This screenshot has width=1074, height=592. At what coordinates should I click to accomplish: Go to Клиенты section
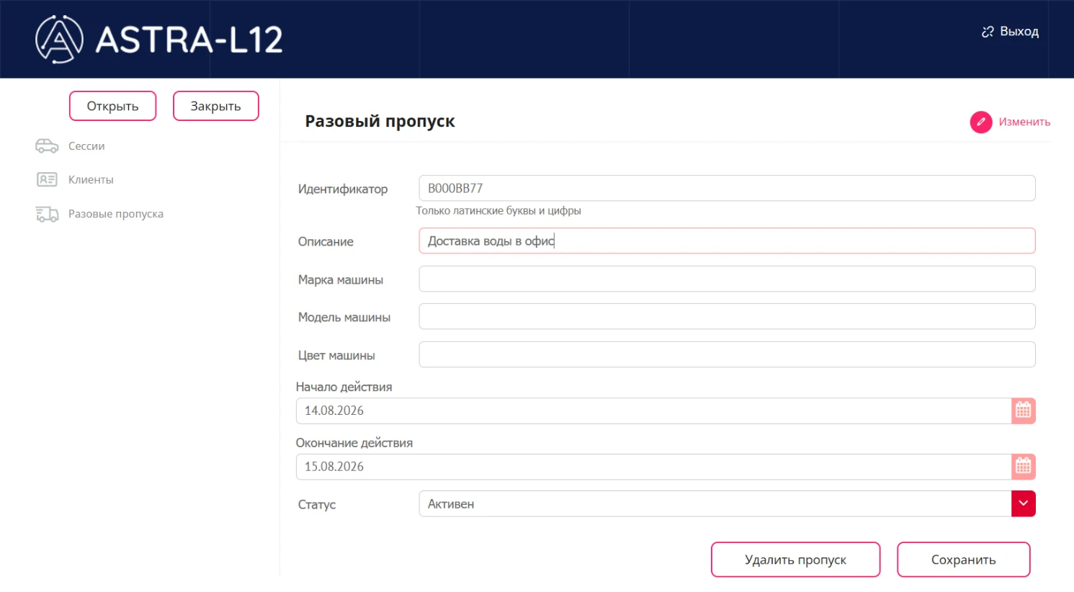pos(91,179)
